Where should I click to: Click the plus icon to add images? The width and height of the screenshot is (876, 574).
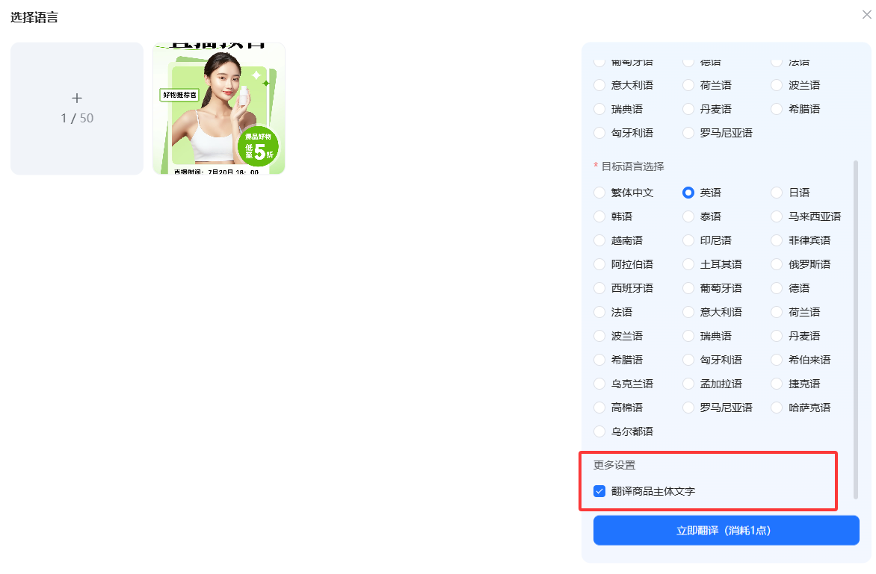(77, 99)
